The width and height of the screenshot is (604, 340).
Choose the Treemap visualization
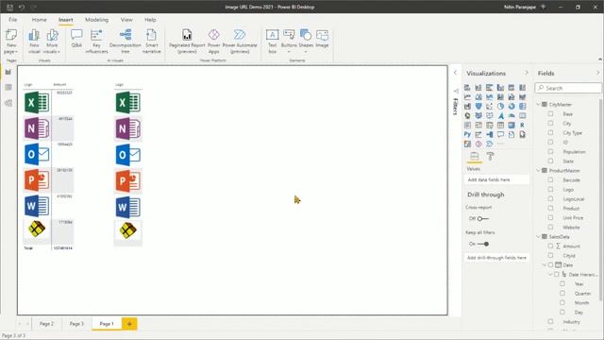(522, 106)
